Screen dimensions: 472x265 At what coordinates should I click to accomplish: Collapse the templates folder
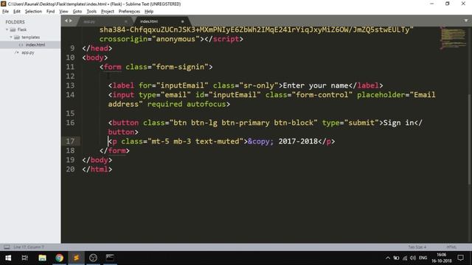coord(11,38)
